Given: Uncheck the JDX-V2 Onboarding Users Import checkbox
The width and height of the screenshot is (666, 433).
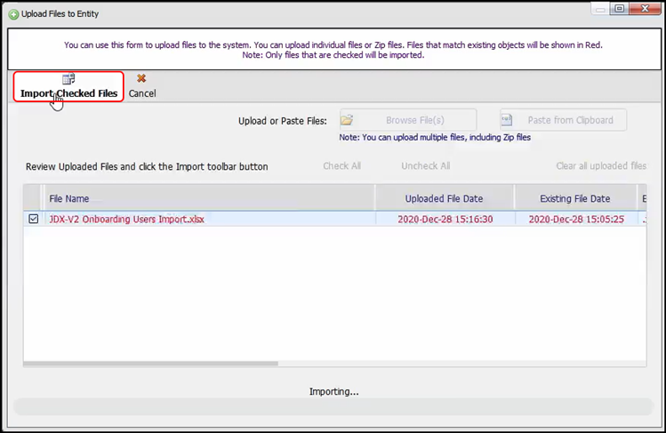Looking at the screenshot, I should point(34,219).
